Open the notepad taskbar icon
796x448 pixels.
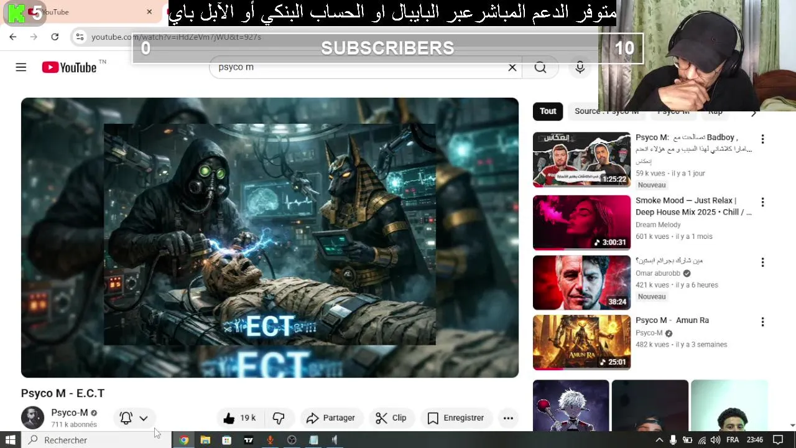[313, 440]
